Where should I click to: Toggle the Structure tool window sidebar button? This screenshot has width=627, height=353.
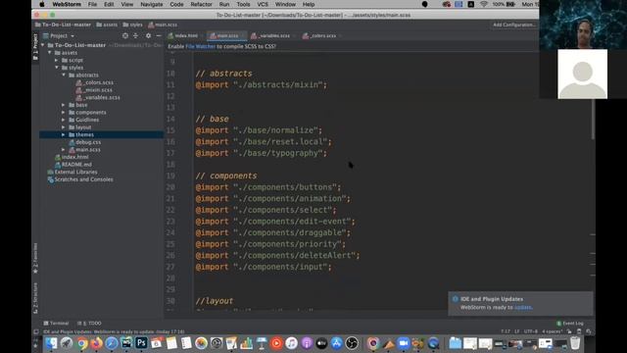(35, 298)
